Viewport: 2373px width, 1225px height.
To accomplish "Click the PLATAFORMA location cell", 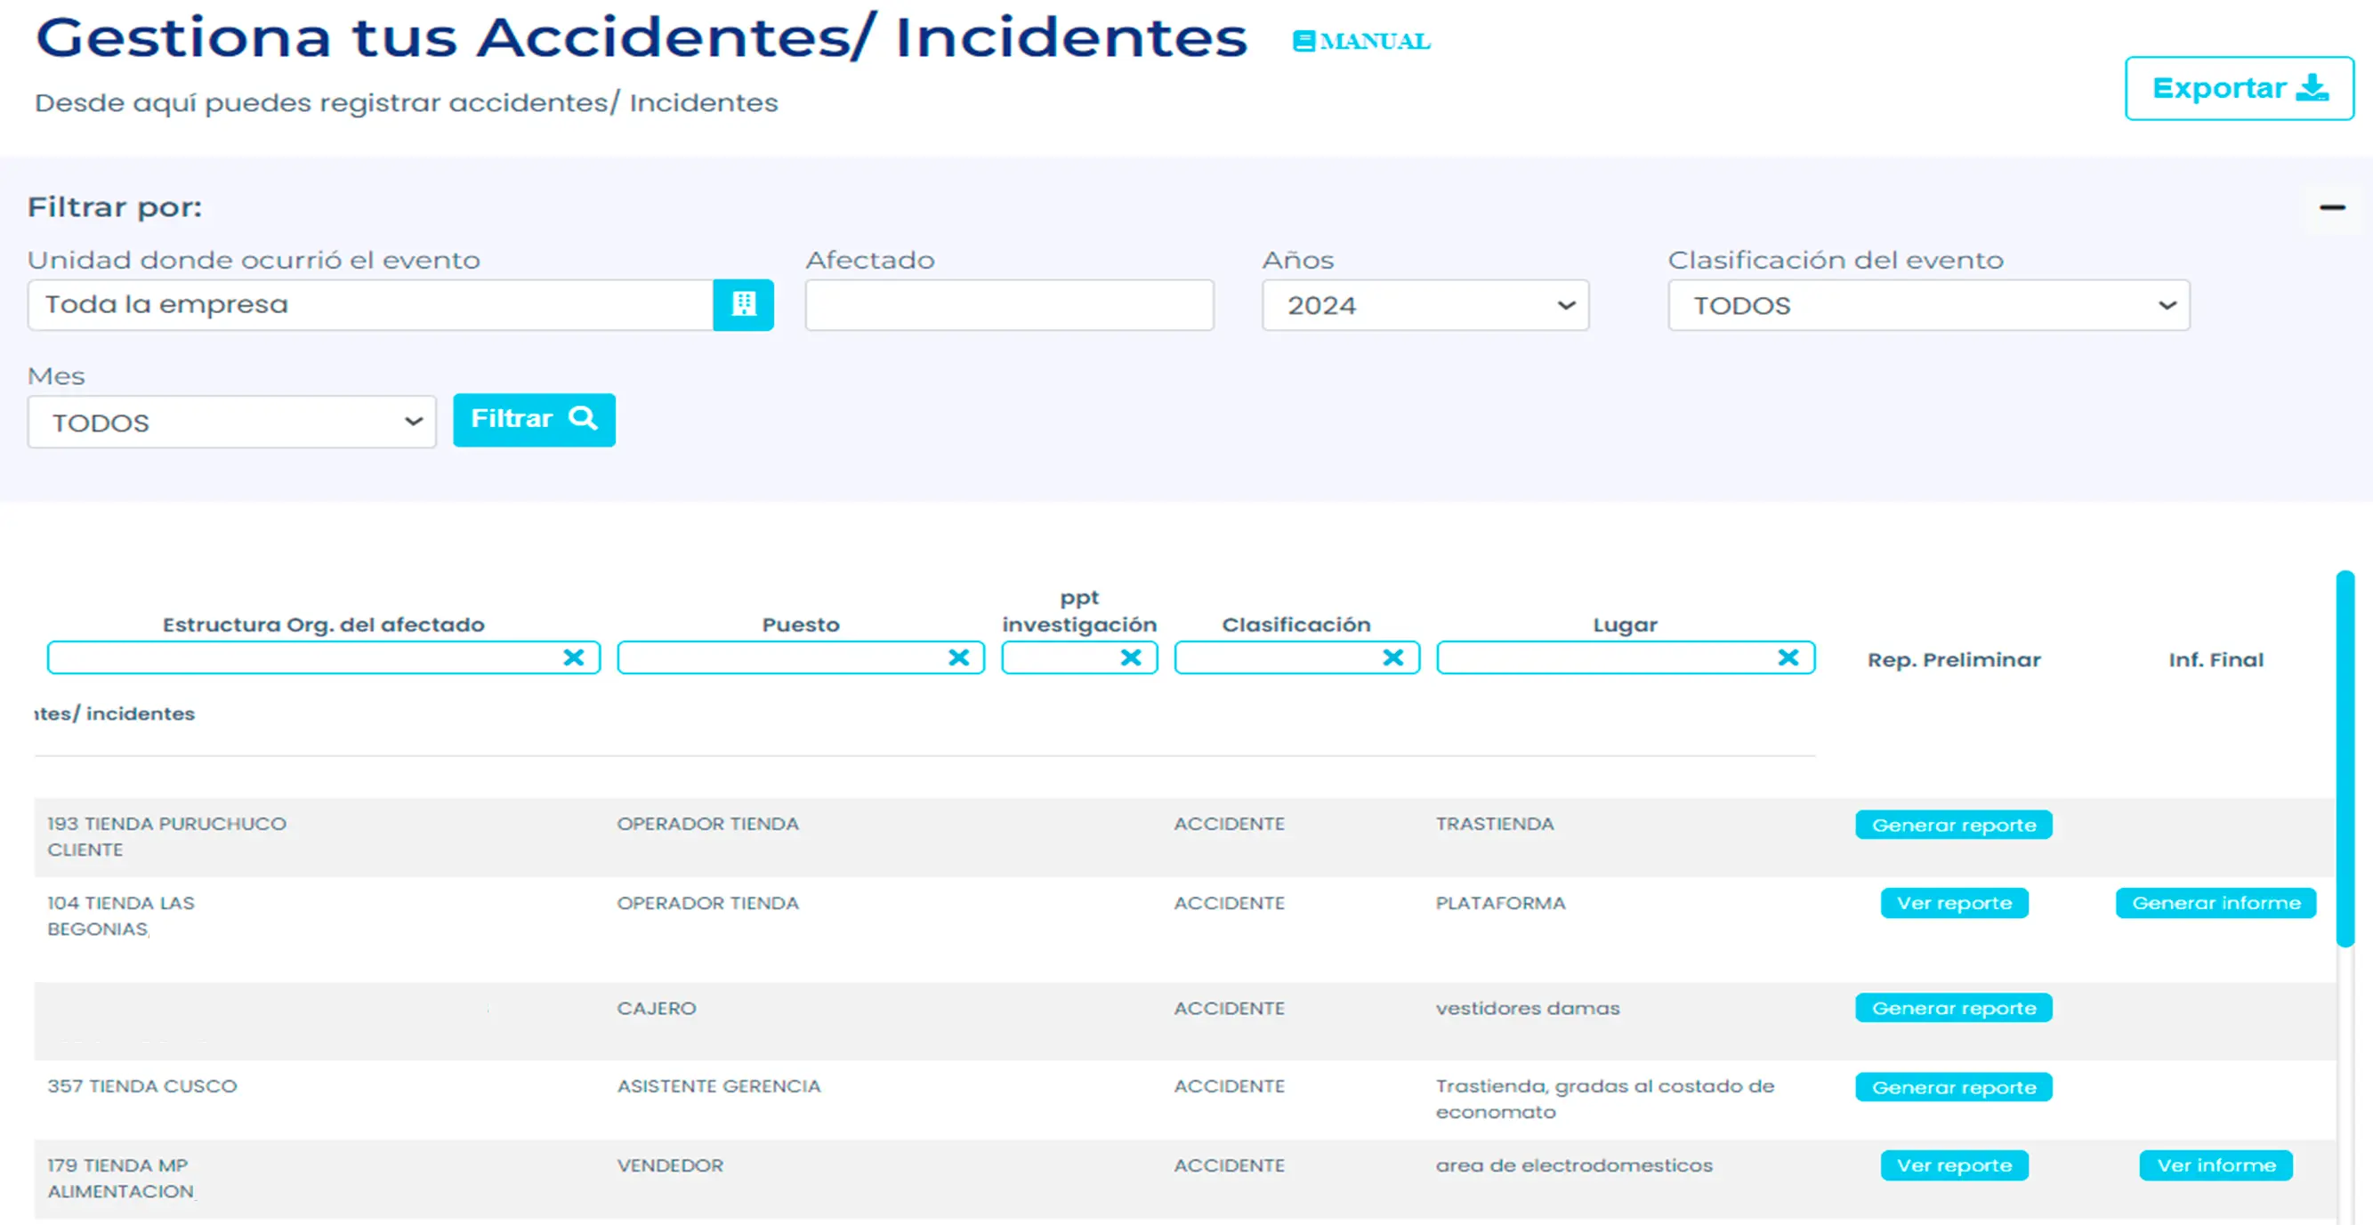I will pyautogui.click(x=1500, y=903).
